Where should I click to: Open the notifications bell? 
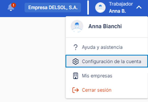click(11, 8)
